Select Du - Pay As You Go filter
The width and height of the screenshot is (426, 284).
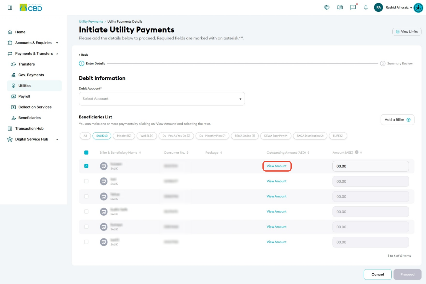[176, 136]
